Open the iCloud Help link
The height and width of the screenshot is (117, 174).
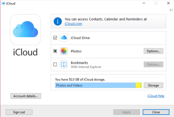pyautogui.click(x=156, y=96)
